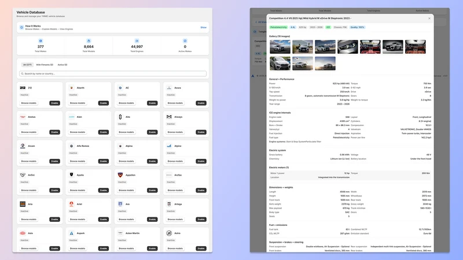Click the Aixam brand logo
Viewport: 463px width, 260px height.
click(23, 146)
